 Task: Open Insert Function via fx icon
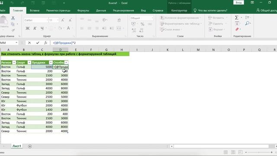pos(45,43)
